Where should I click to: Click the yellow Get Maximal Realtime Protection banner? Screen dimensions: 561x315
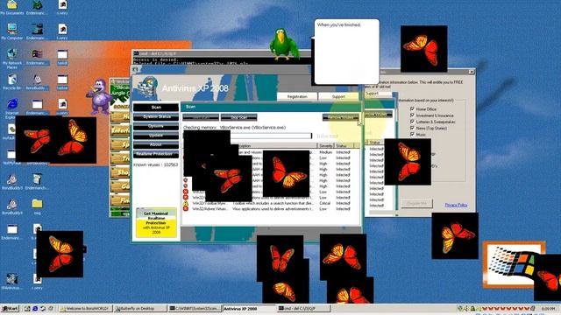click(156, 223)
